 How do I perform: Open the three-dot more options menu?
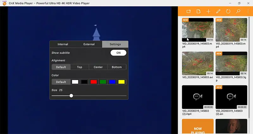click(x=248, y=11)
